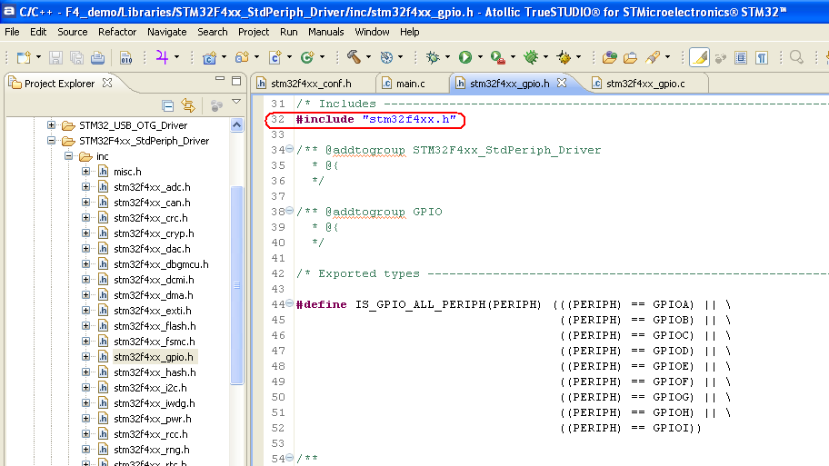Viewport: 829px width, 466px height.
Task: Click the Open Type folder icon
Action: 610,57
